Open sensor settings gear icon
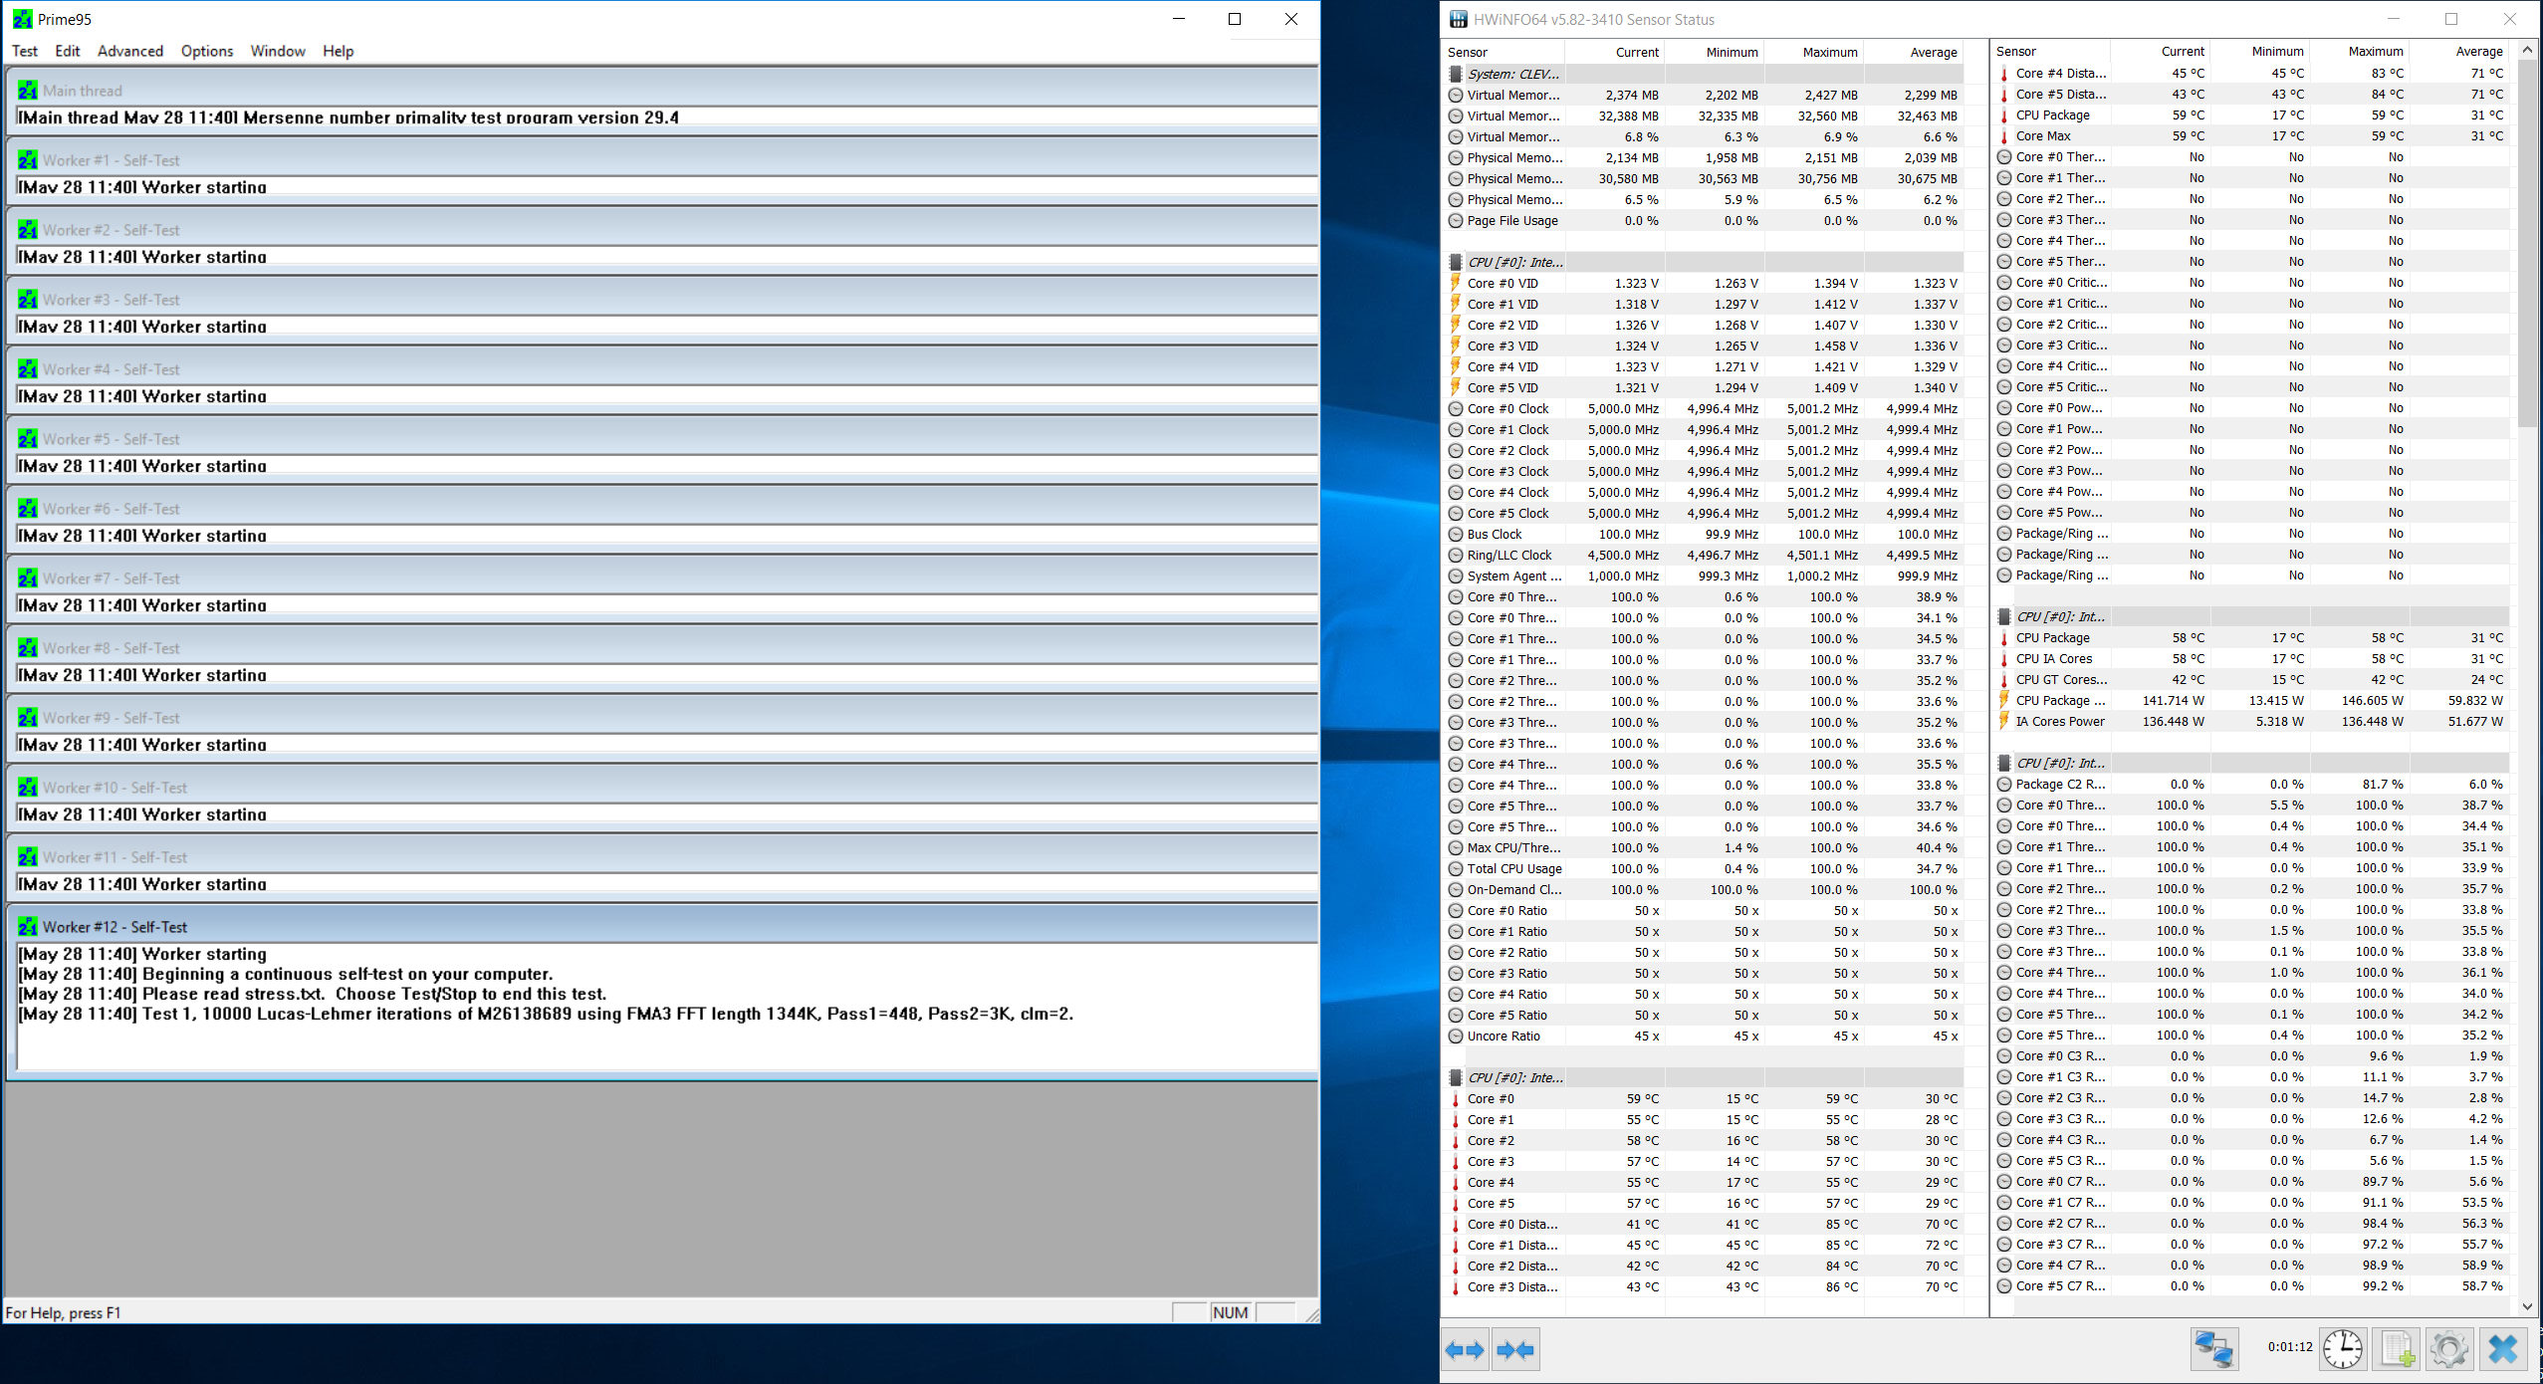The height and width of the screenshot is (1384, 2543). [x=2448, y=1350]
